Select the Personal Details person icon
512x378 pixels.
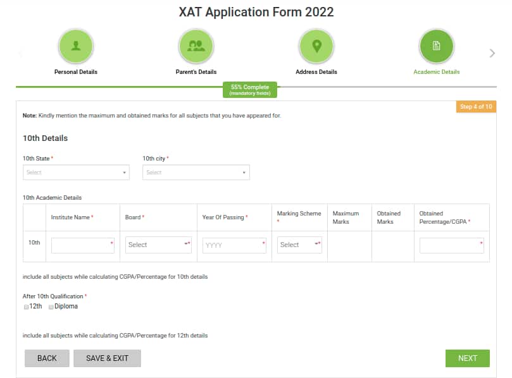[76, 46]
